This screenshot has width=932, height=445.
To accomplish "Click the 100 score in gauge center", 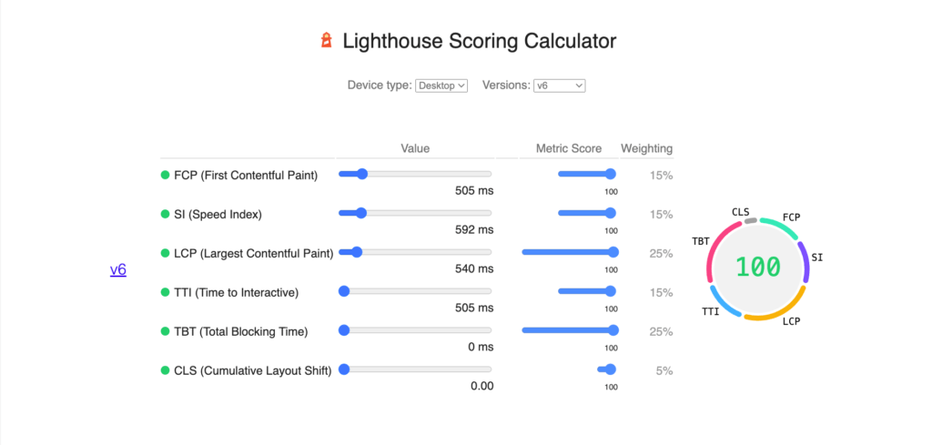I will pyautogui.click(x=758, y=268).
